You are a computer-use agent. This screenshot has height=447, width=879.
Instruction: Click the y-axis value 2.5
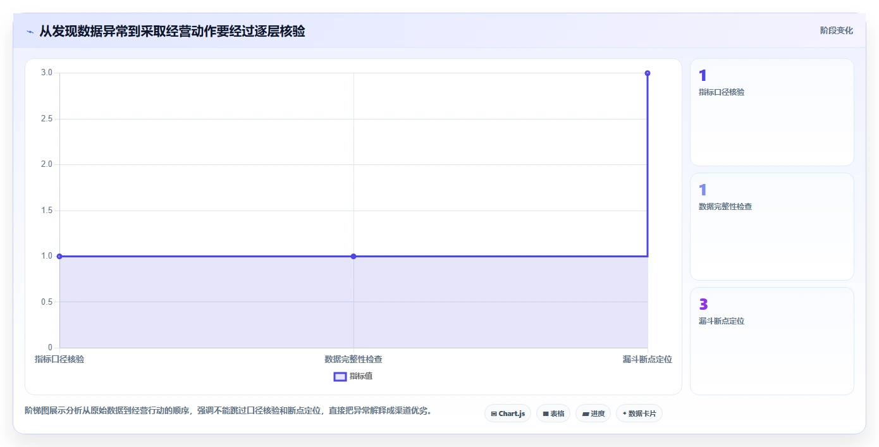tap(47, 119)
